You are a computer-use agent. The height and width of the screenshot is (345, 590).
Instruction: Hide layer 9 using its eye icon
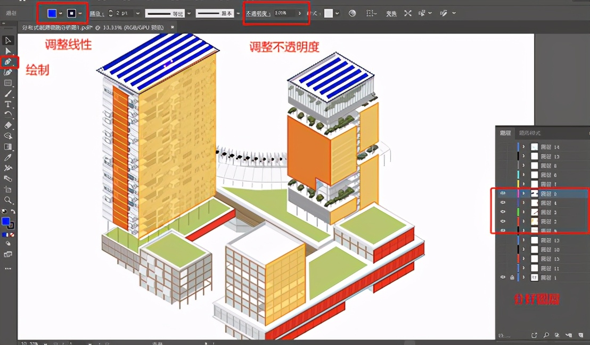point(503,230)
